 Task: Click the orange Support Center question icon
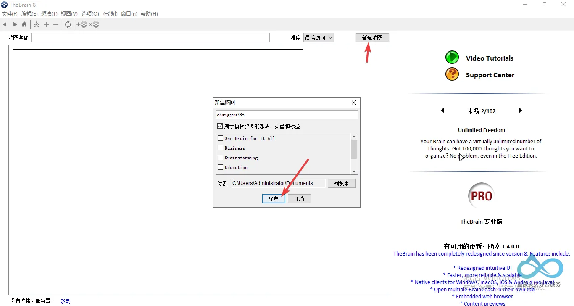coord(452,74)
